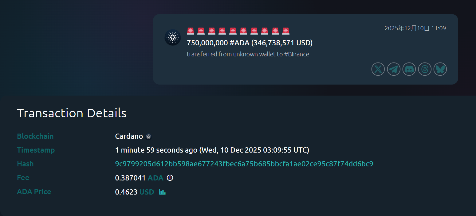Share the alert on Bluesky
This screenshot has width=476, height=216.
pyautogui.click(x=440, y=69)
